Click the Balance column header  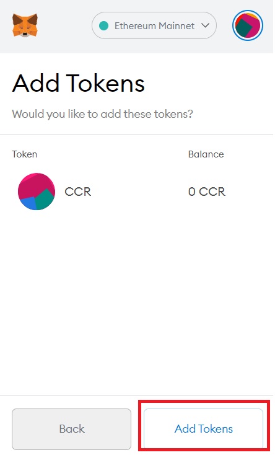click(x=206, y=154)
